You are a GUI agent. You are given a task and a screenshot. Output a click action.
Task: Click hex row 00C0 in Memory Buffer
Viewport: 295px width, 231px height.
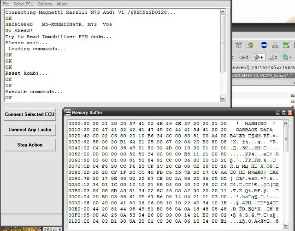click(173, 197)
